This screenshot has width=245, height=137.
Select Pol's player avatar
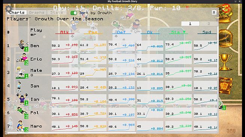click(22, 113)
